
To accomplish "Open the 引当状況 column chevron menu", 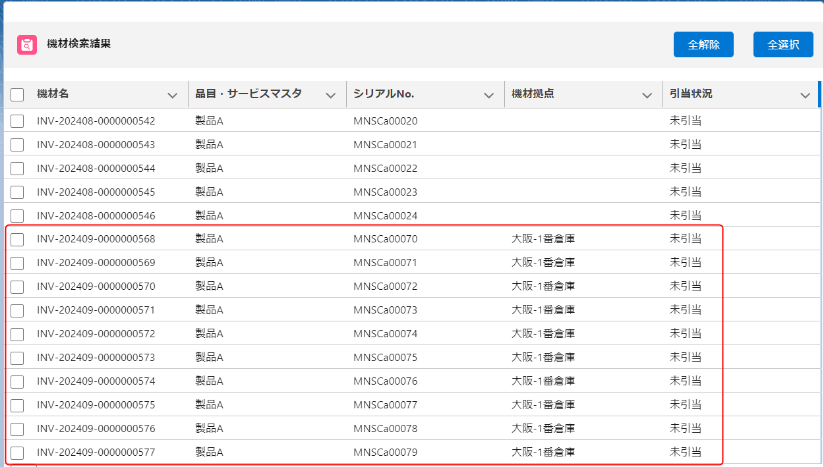I will pos(805,96).
